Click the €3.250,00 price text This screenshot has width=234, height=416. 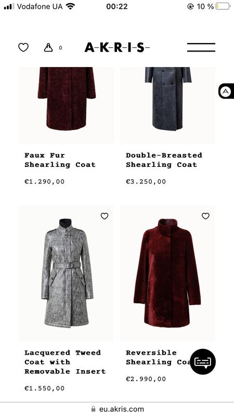tap(146, 181)
